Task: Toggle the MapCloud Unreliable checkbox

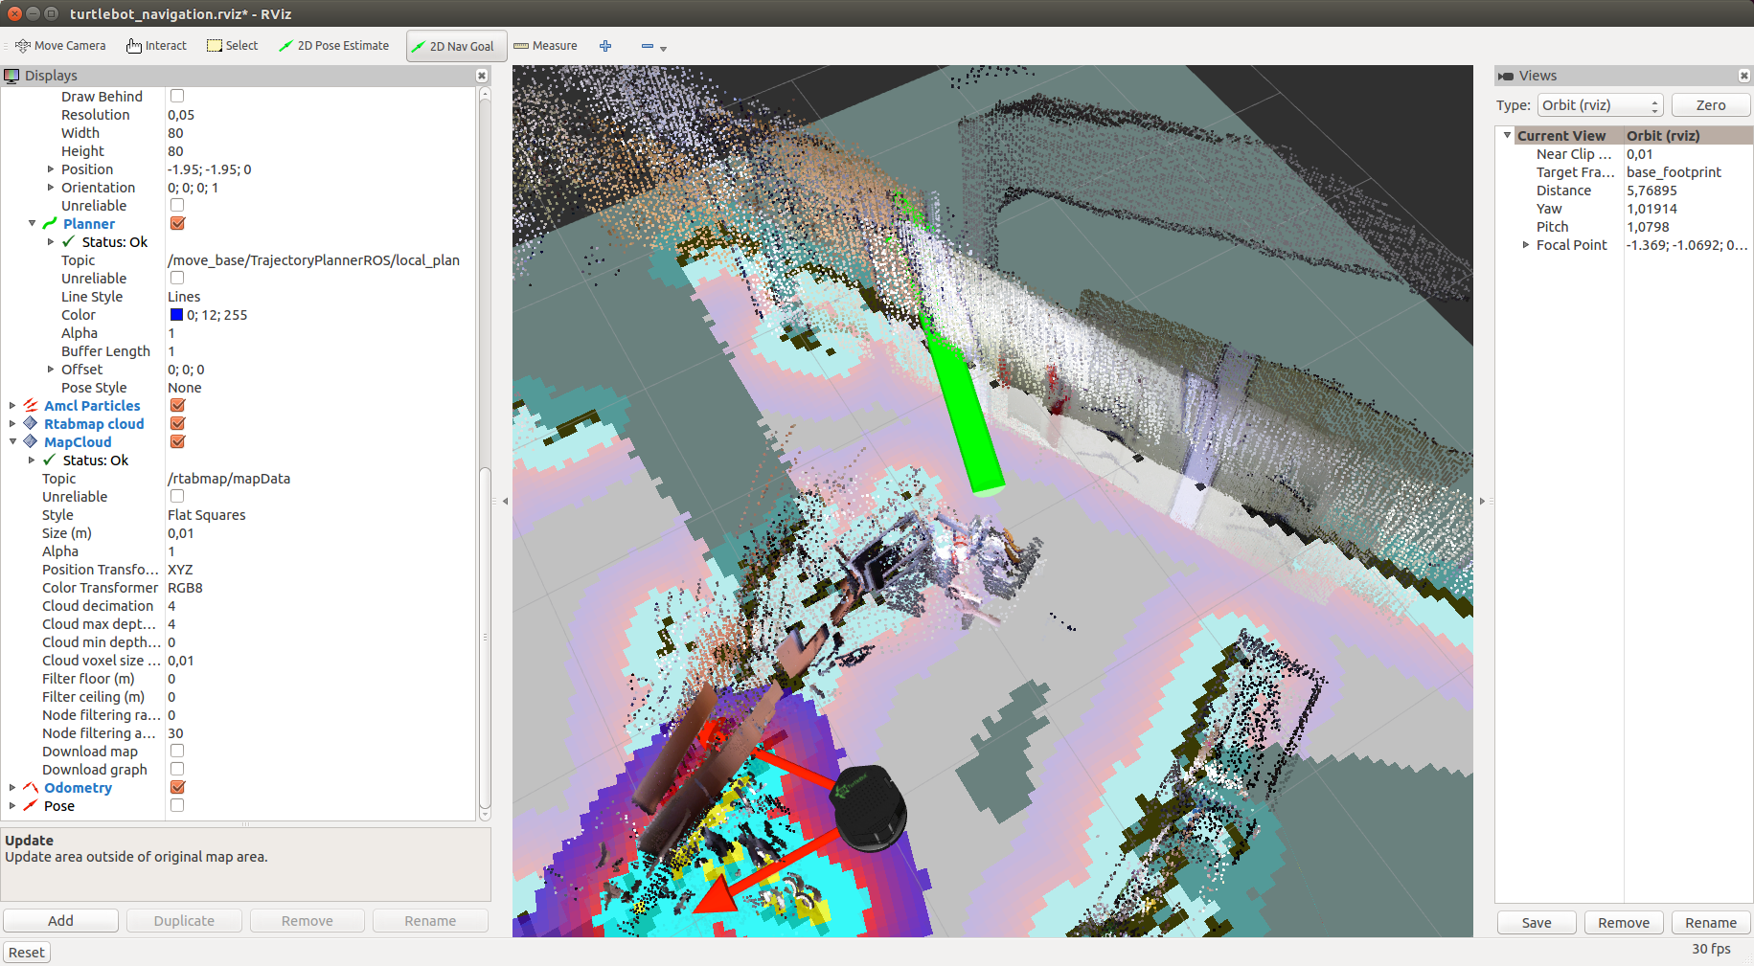Action: coord(177,496)
